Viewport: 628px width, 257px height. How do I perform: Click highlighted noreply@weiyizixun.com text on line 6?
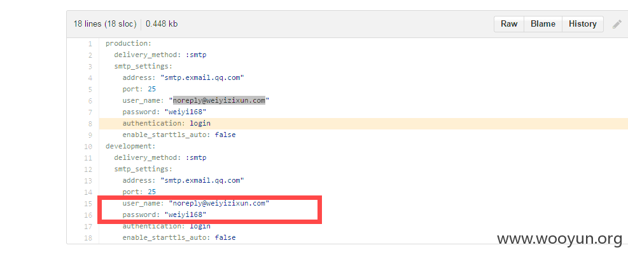219,100
